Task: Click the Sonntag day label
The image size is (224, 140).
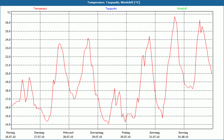Action: click(183, 133)
